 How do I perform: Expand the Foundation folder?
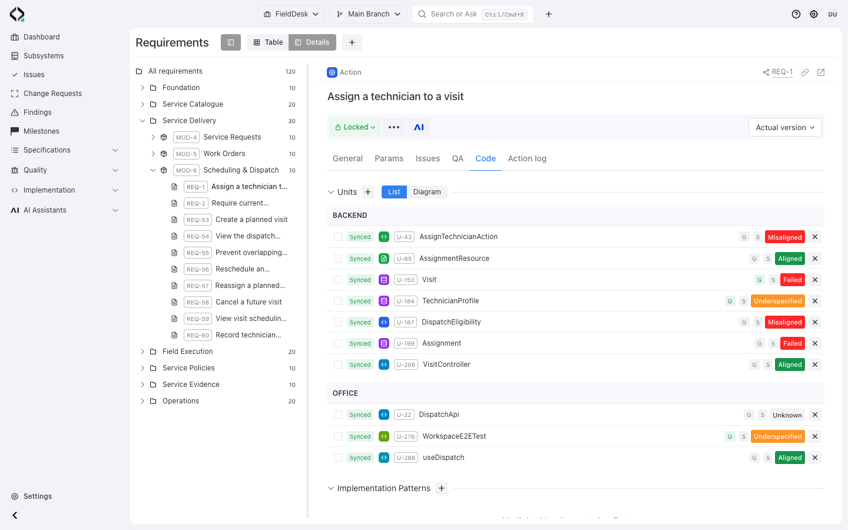143,88
